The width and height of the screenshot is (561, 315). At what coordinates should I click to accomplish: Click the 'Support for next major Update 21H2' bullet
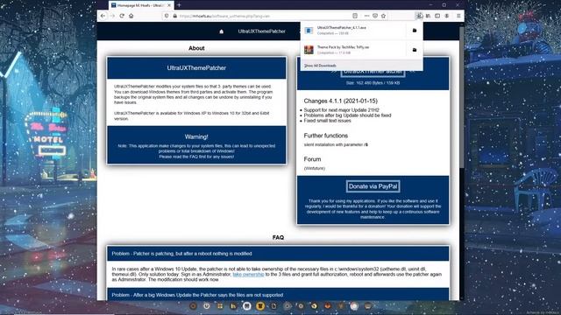(x=341, y=110)
